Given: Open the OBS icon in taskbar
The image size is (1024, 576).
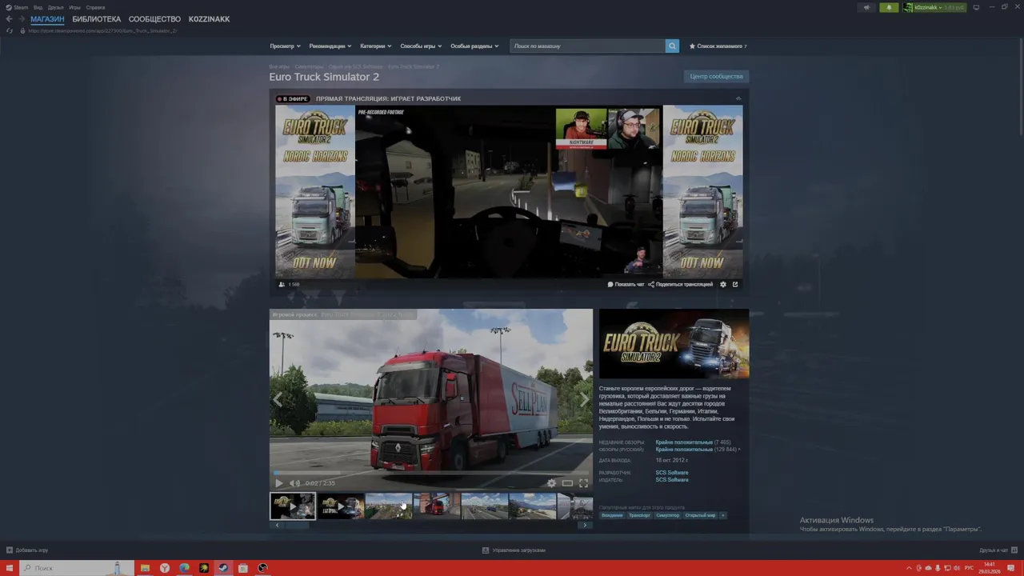Looking at the screenshot, I should point(262,568).
